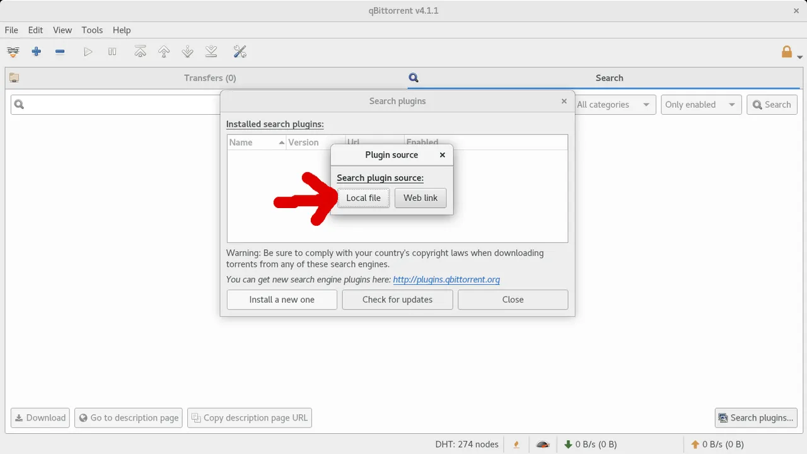807x454 pixels.
Task: Switch to the Transfers tab
Action: (210, 78)
